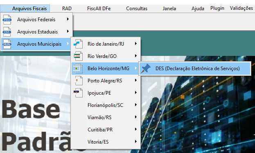Click the Belo Horizonte/MG flag icon
255x153 pixels.
pos(78,69)
